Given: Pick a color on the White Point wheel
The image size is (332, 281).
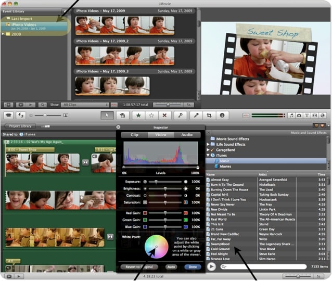Looking at the screenshot, I should click(156, 247).
